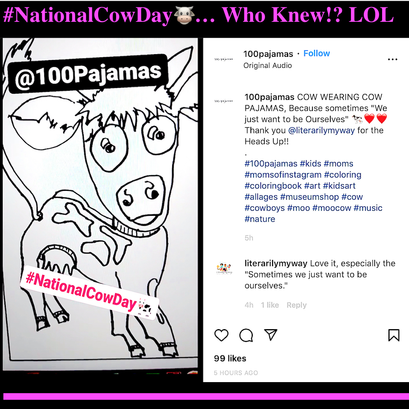
Task: Tap the #NationalCowDay sticker on video
Action: click(90, 293)
